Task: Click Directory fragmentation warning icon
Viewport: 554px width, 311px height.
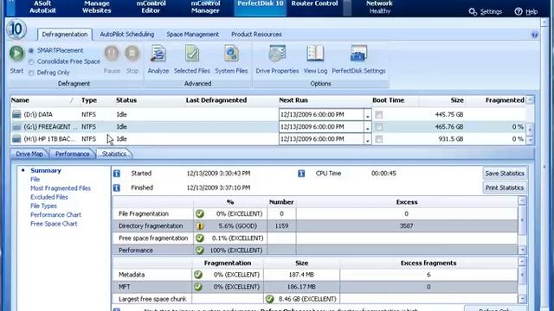Action: pyautogui.click(x=200, y=226)
